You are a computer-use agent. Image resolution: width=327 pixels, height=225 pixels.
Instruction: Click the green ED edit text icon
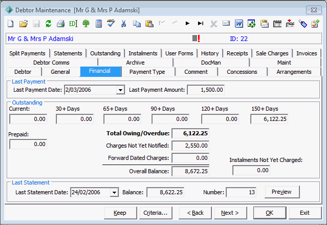point(73,24)
